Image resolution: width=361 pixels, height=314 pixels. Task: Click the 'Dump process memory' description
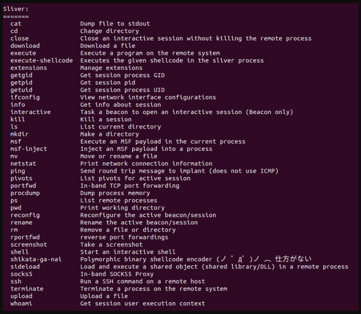115,193
